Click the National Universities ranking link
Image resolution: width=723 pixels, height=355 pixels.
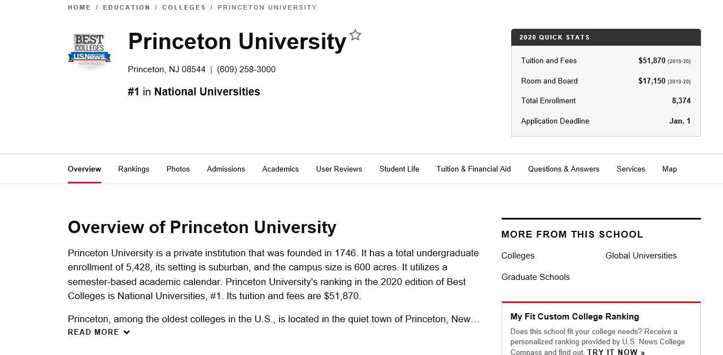pos(207,91)
